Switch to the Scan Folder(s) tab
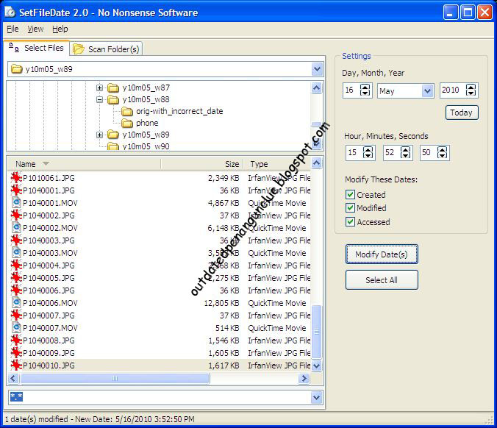The width and height of the screenshot is (497, 428). 106,49
